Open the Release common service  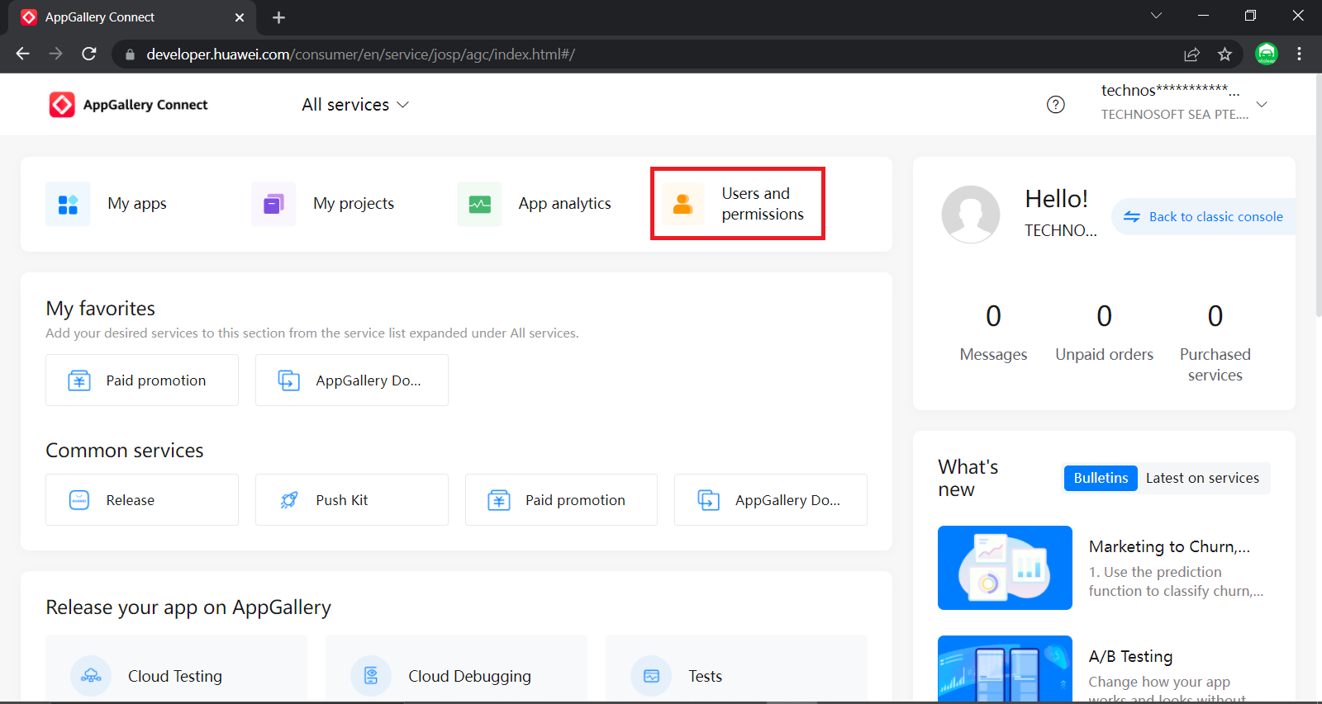click(142, 500)
